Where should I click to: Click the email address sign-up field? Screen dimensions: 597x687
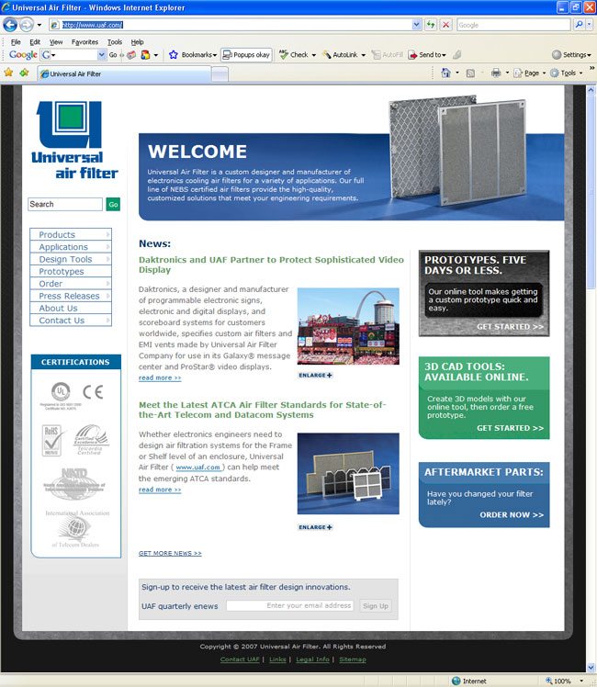tap(290, 605)
